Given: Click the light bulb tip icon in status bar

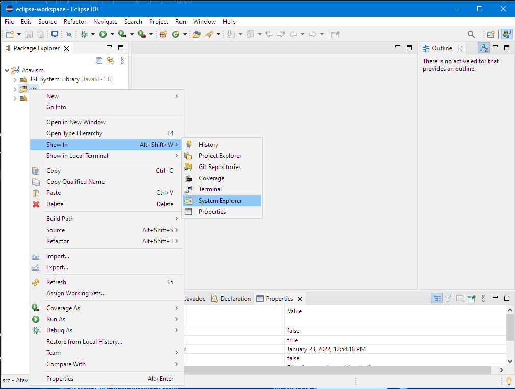Looking at the screenshot, I should [x=508, y=381].
